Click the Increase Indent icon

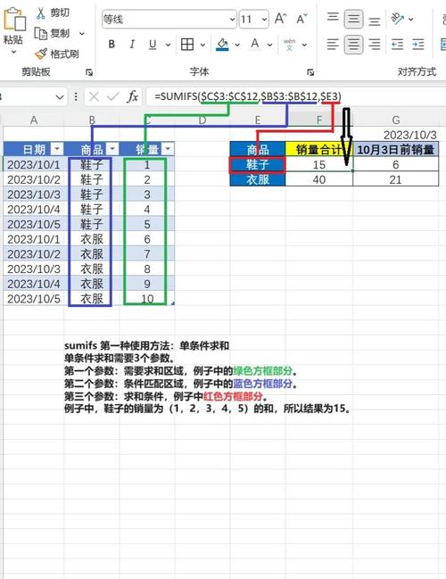pos(418,45)
